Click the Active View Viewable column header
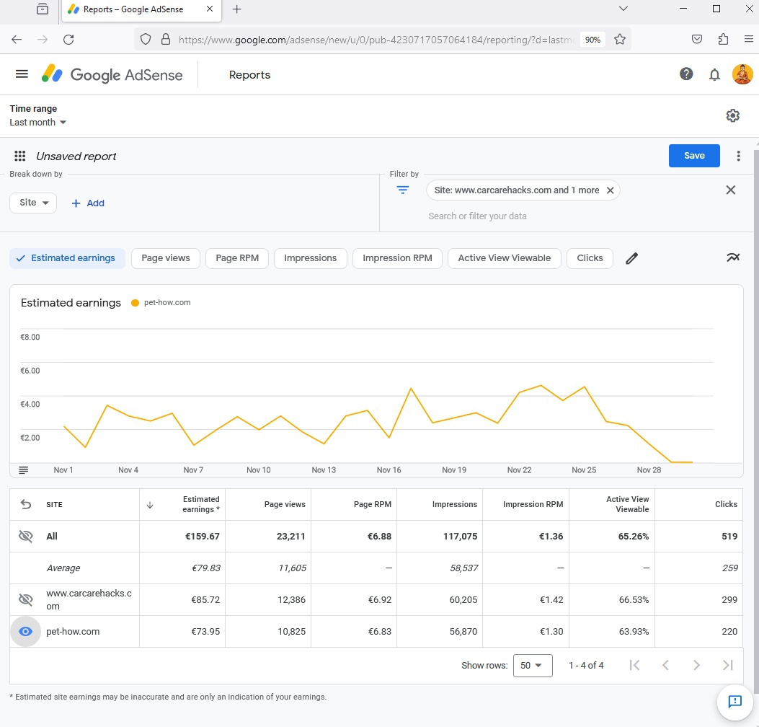This screenshot has height=727, width=759. pos(627,504)
